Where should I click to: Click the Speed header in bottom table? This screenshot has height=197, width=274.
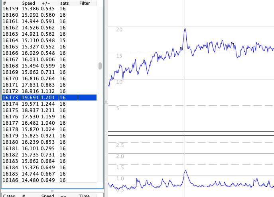[48, 195]
